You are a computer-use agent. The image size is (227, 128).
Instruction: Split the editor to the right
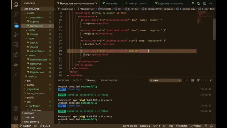205,3
